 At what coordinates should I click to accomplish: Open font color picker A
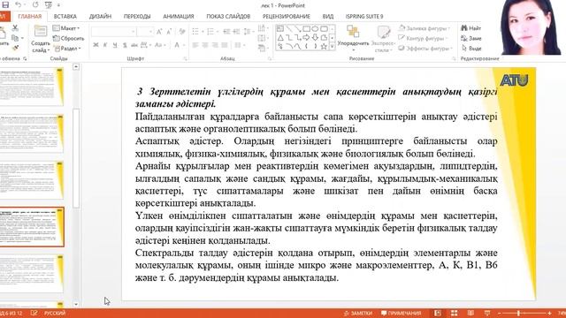coord(177,45)
